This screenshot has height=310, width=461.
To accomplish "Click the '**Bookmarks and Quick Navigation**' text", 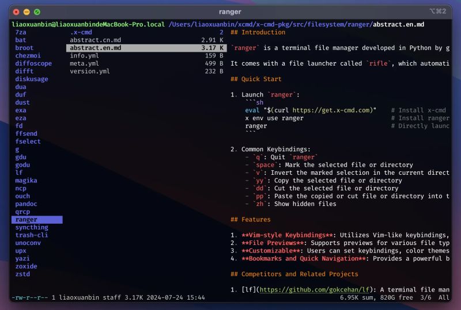I will point(304,258).
